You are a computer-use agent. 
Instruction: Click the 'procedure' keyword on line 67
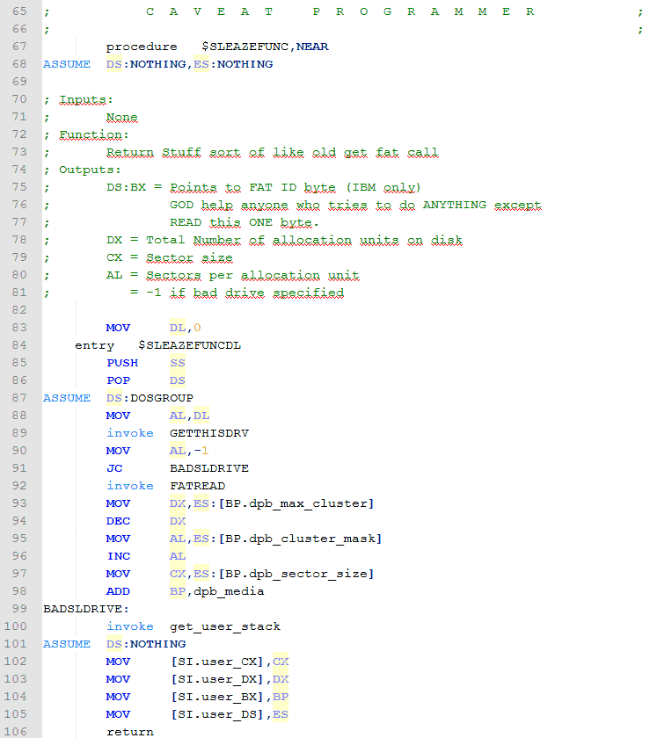(x=142, y=47)
